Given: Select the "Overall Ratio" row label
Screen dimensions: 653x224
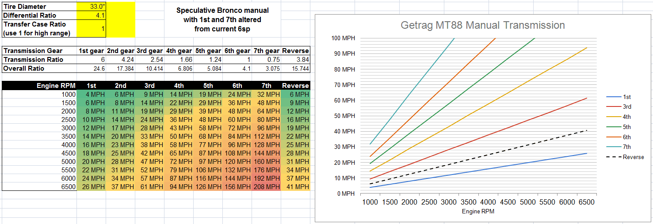Looking at the screenshot, I should pos(39,68).
